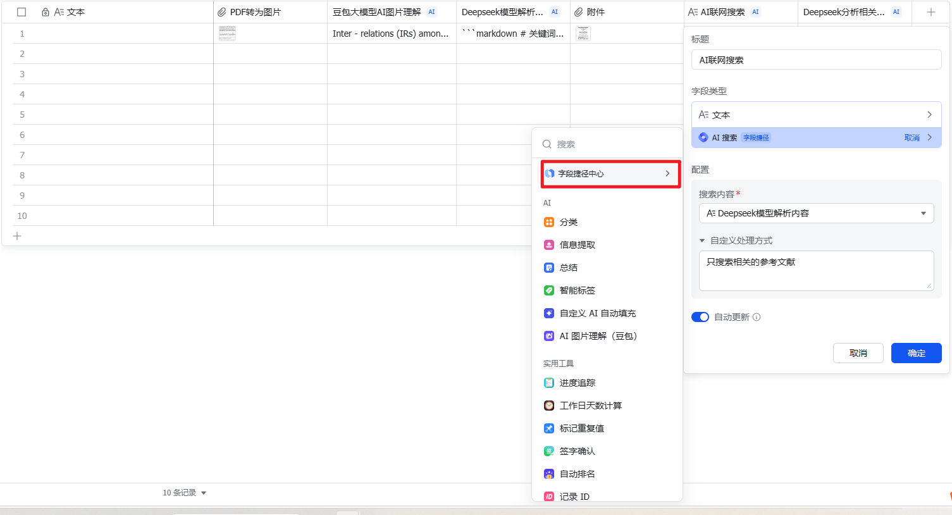Expand the AI 搜索 shortcut chevron
This screenshot has height=515, width=952.
point(929,137)
